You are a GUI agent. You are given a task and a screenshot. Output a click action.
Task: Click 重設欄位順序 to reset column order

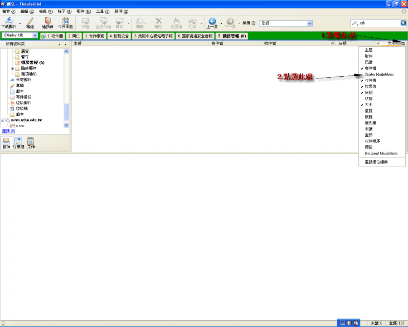(376, 162)
